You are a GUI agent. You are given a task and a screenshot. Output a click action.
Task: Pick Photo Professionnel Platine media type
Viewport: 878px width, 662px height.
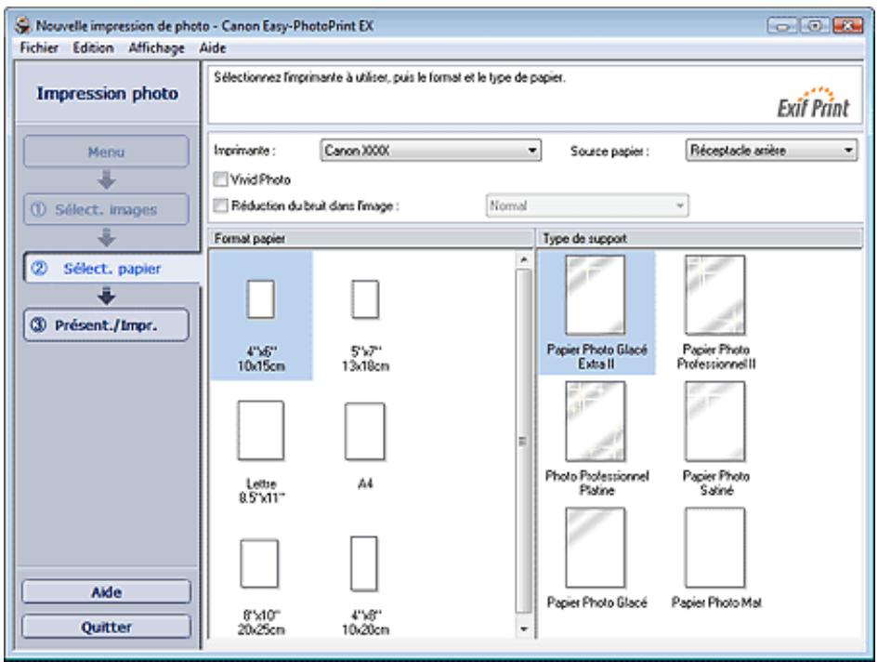coord(596,439)
